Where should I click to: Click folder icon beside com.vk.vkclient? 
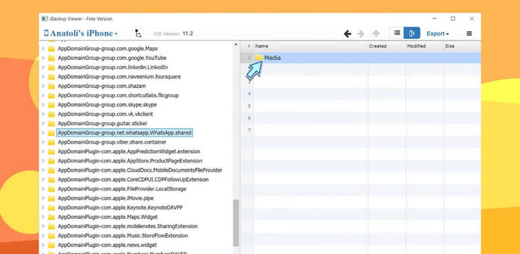(x=51, y=114)
